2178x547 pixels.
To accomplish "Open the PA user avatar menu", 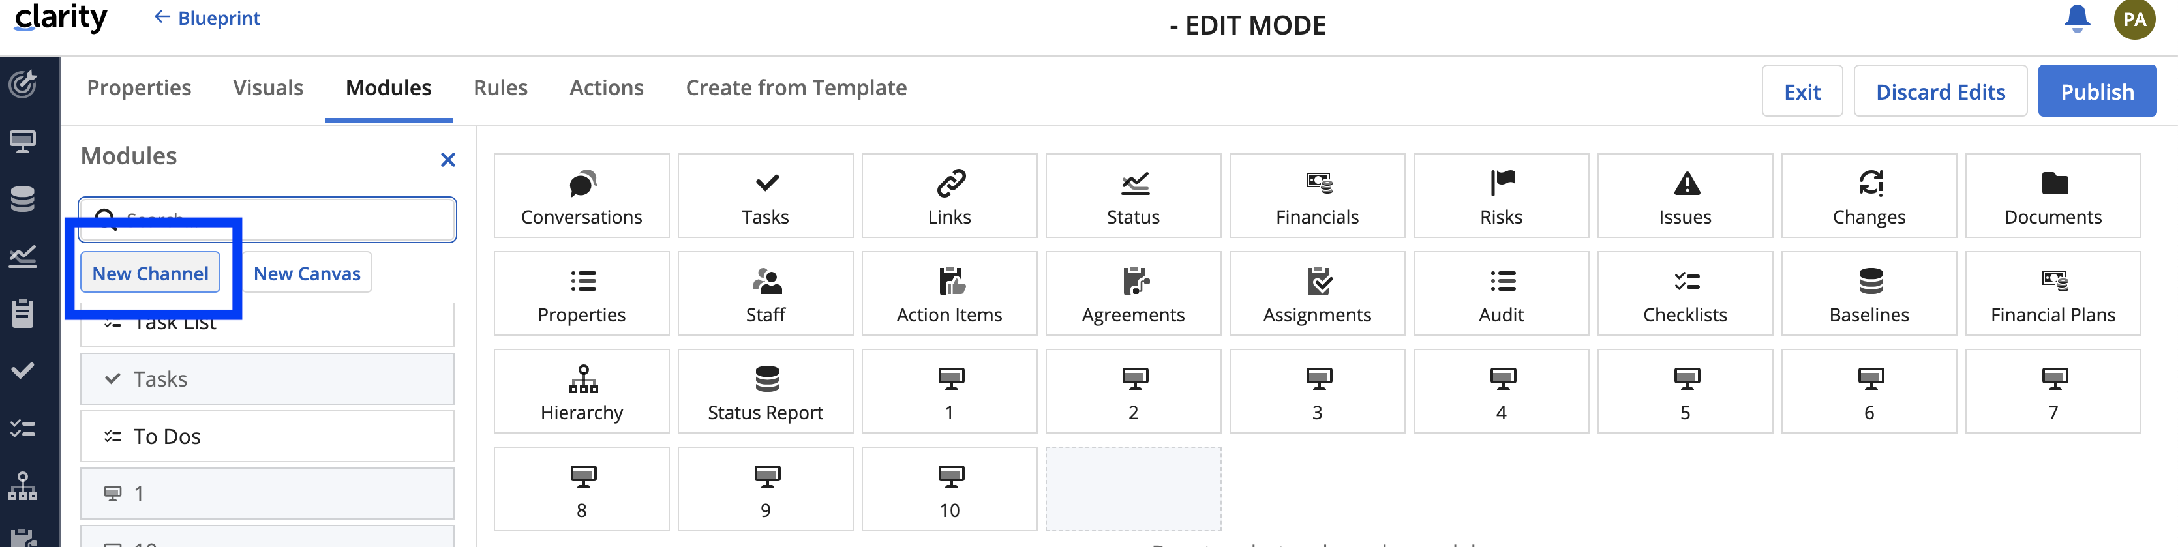I will coord(2134,20).
